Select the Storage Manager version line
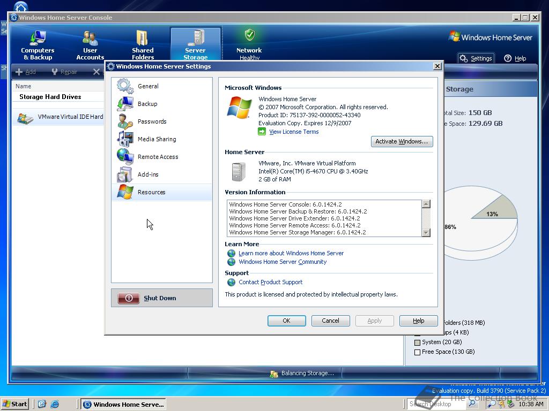 pyautogui.click(x=297, y=232)
